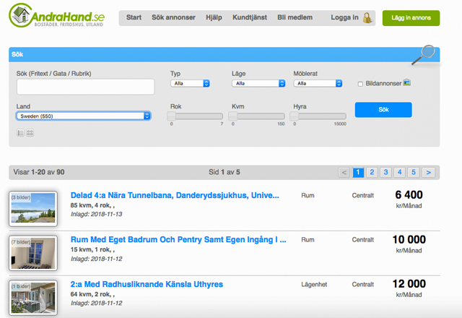Open the Möblerat dropdown
462x318 pixels.
(x=318, y=84)
